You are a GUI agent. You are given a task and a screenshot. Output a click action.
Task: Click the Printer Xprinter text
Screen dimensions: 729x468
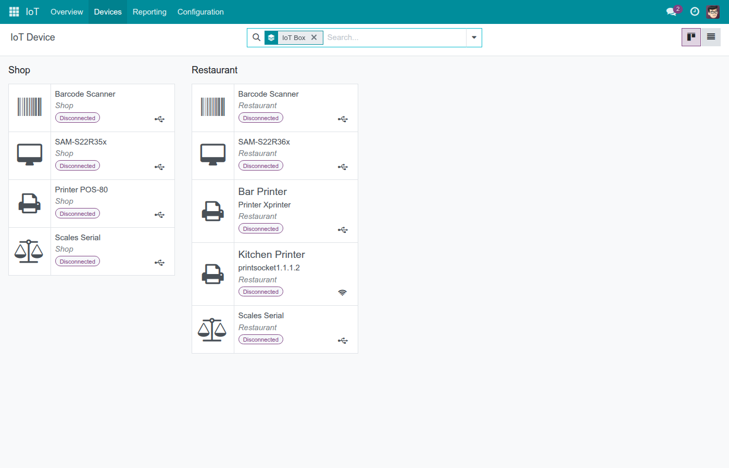click(264, 205)
